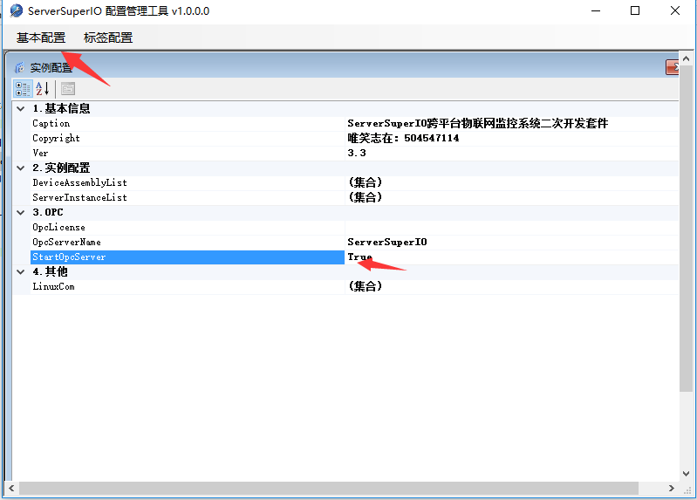Select the ServerInstanceList property
This screenshot has height=500, width=697.
click(x=188, y=197)
